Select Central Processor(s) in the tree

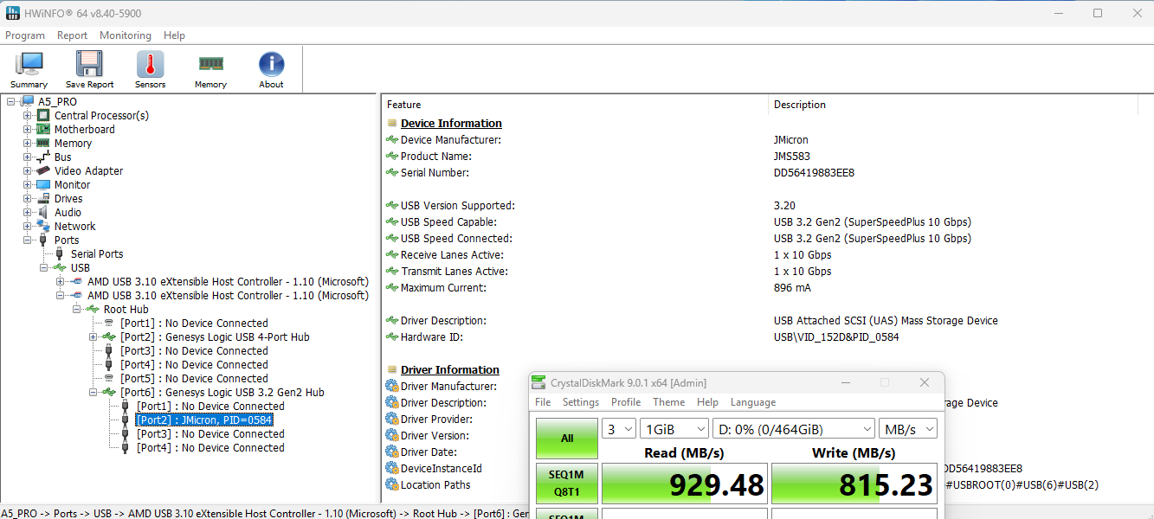[x=101, y=116]
